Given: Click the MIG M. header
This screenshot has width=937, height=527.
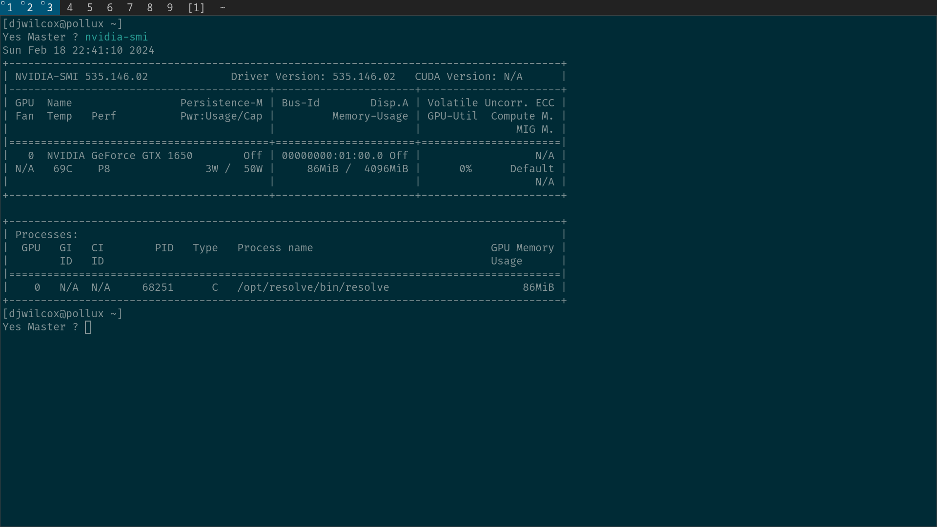Looking at the screenshot, I should click(x=535, y=129).
